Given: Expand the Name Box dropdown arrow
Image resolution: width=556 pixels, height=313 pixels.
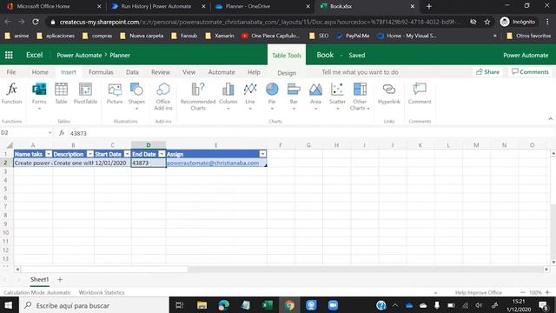Looking at the screenshot, I should point(50,133).
